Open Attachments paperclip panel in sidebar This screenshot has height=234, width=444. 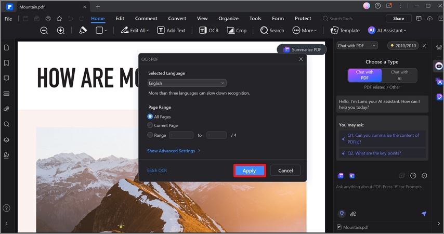pos(6,109)
